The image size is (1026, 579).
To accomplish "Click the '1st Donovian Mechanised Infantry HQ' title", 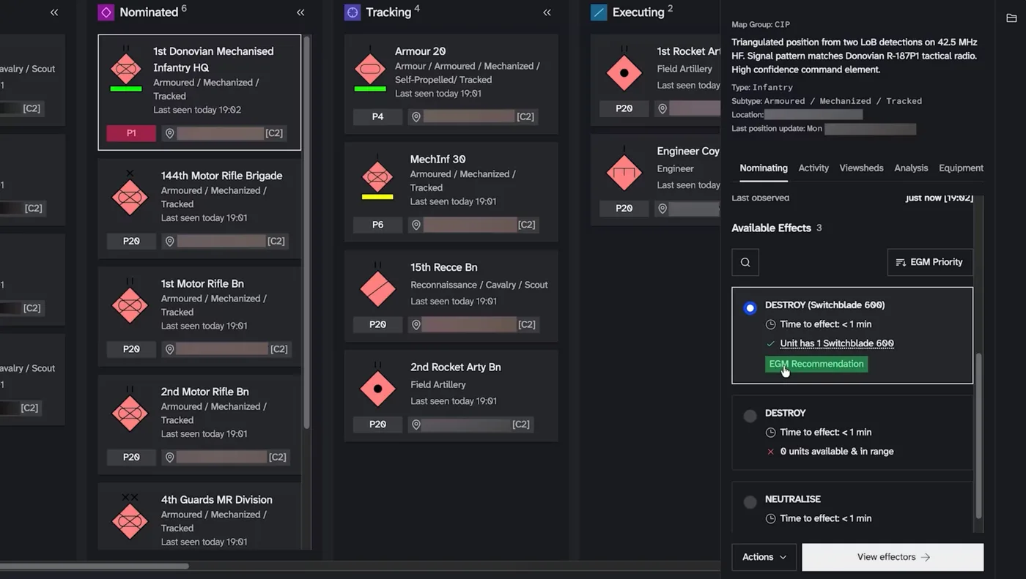I will [x=213, y=59].
